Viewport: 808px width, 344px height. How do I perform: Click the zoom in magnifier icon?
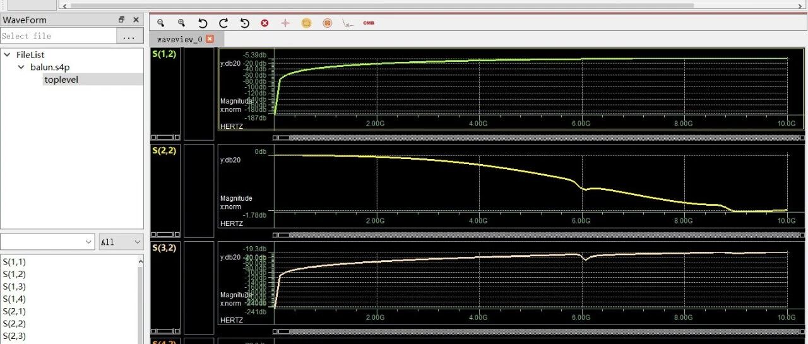click(x=181, y=23)
